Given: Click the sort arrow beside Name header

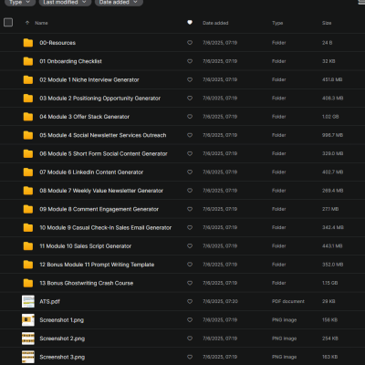Looking at the screenshot, I should pos(27,23).
